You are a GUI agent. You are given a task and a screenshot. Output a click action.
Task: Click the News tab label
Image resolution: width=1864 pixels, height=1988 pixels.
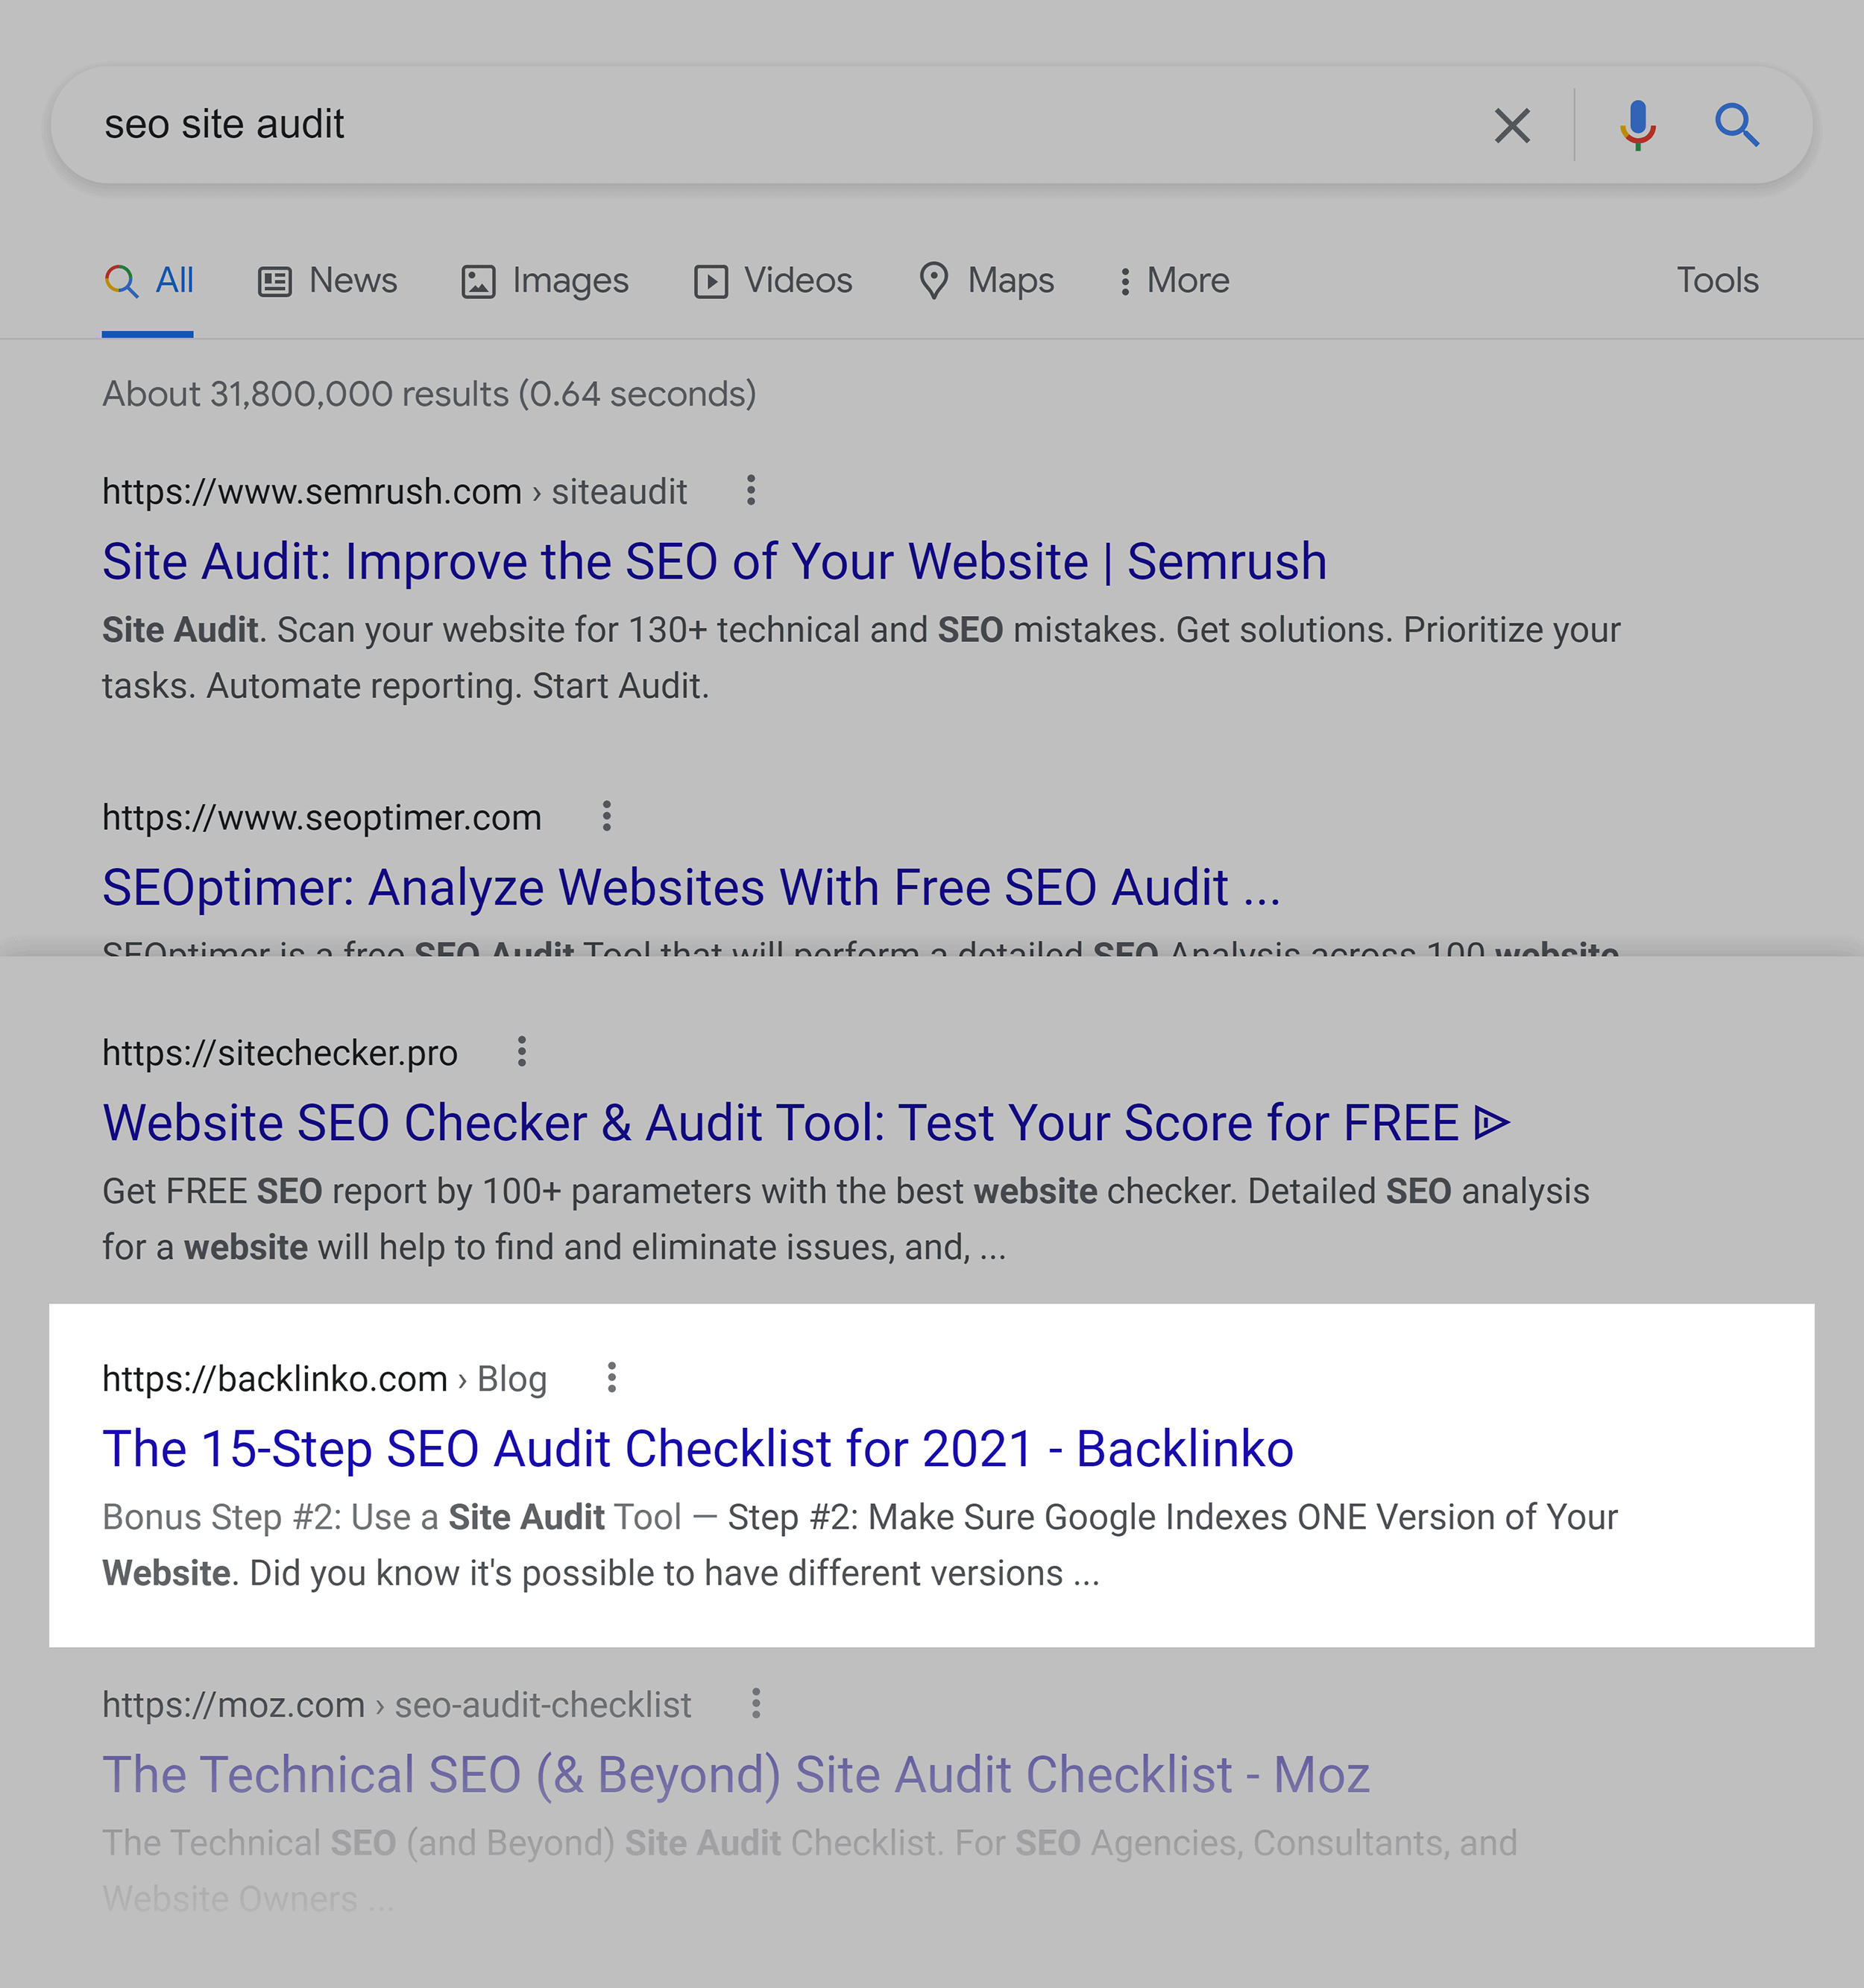(350, 280)
